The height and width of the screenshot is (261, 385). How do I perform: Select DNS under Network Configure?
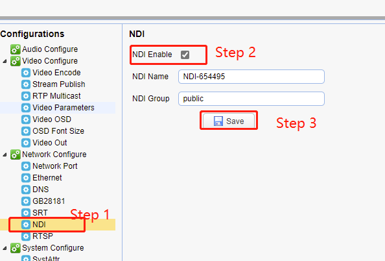[x=41, y=190]
